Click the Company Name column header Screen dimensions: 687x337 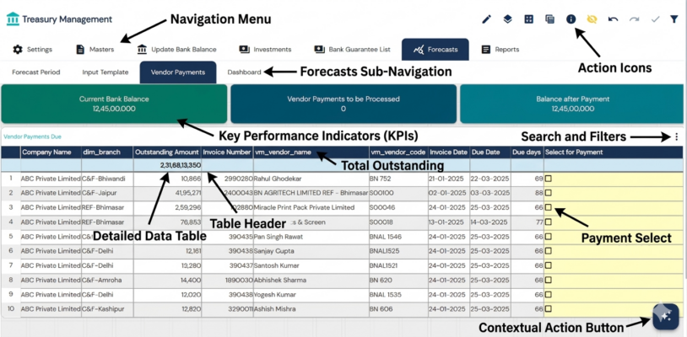[51, 152]
